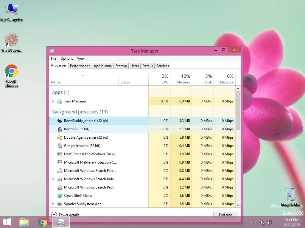Click the 4.4 MB memory value
Image resolution: width=305 pixels, height=228 pixels.
pos(184,179)
